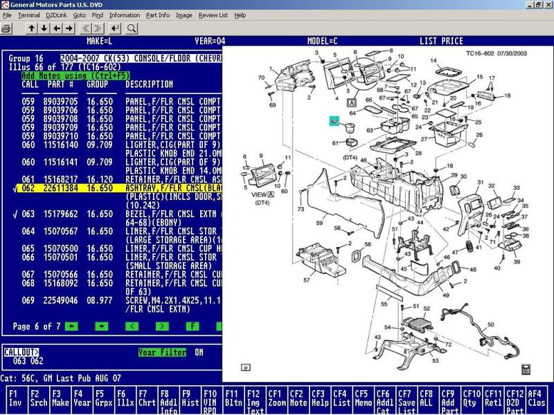This screenshot has width=554, height=415.
Task: Click green previous-page left arrow button
Action: pyautogui.click(x=72, y=326)
